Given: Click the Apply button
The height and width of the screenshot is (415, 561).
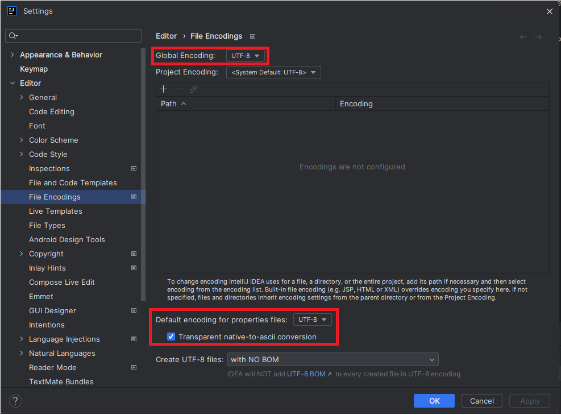Looking at the screenshot, I should pyautogui.click(x=530, y=401).
